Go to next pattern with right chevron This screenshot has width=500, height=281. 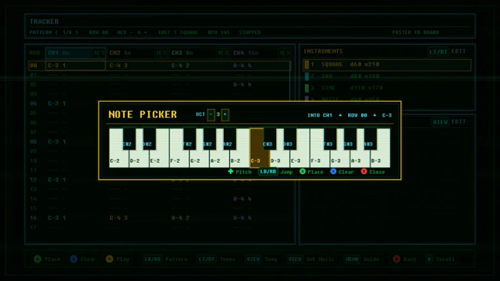[x=77, y=33]
